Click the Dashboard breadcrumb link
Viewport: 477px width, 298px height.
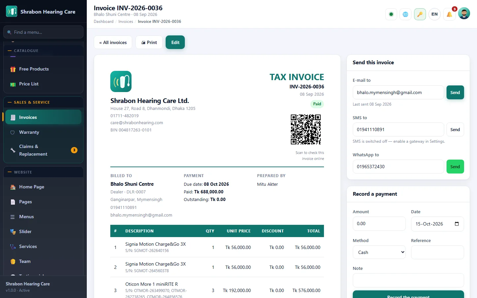pos(104,22)
